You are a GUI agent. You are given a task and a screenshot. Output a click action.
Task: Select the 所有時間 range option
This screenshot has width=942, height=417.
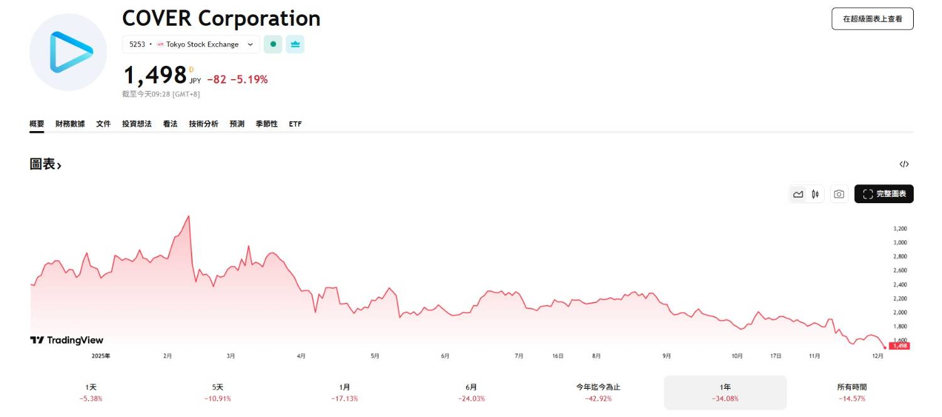pyautogui.click(x=852, y=393)
